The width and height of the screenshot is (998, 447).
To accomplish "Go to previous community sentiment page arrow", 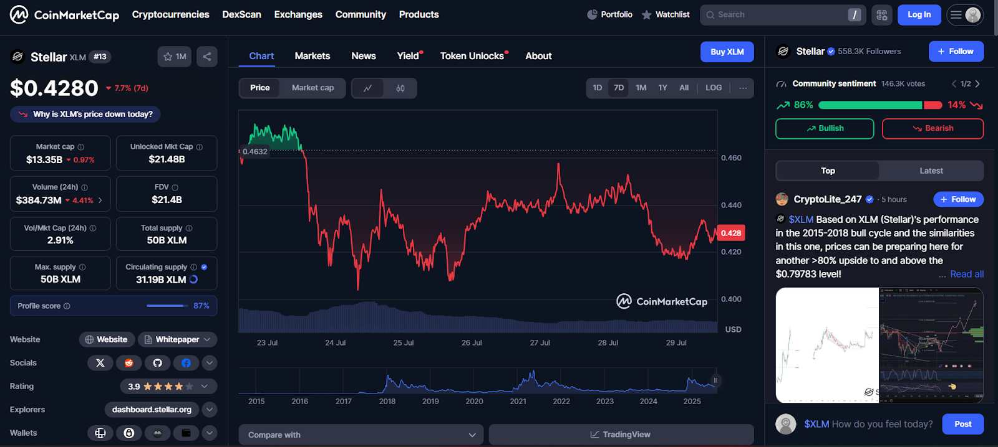I will [954, 83].
